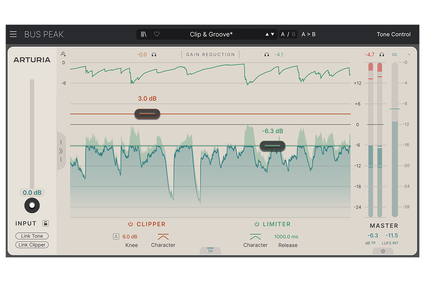This screenshot has width=425, height=296.
Task: Load the previous preset with the up arrow
Action: (267, 34)
